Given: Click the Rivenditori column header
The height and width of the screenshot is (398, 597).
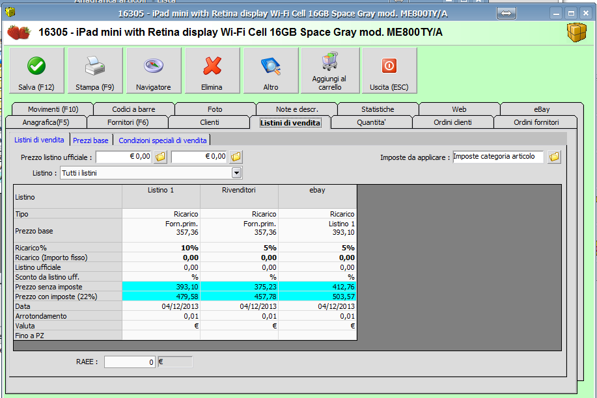Looking at the screenshot, I should 239,196.
